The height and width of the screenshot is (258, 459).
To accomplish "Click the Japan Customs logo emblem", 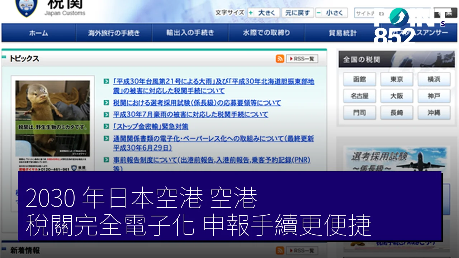I will (x=26, y=8).
